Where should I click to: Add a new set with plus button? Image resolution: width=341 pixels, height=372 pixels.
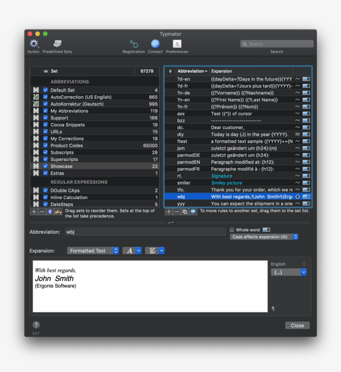tap(34, 211)
